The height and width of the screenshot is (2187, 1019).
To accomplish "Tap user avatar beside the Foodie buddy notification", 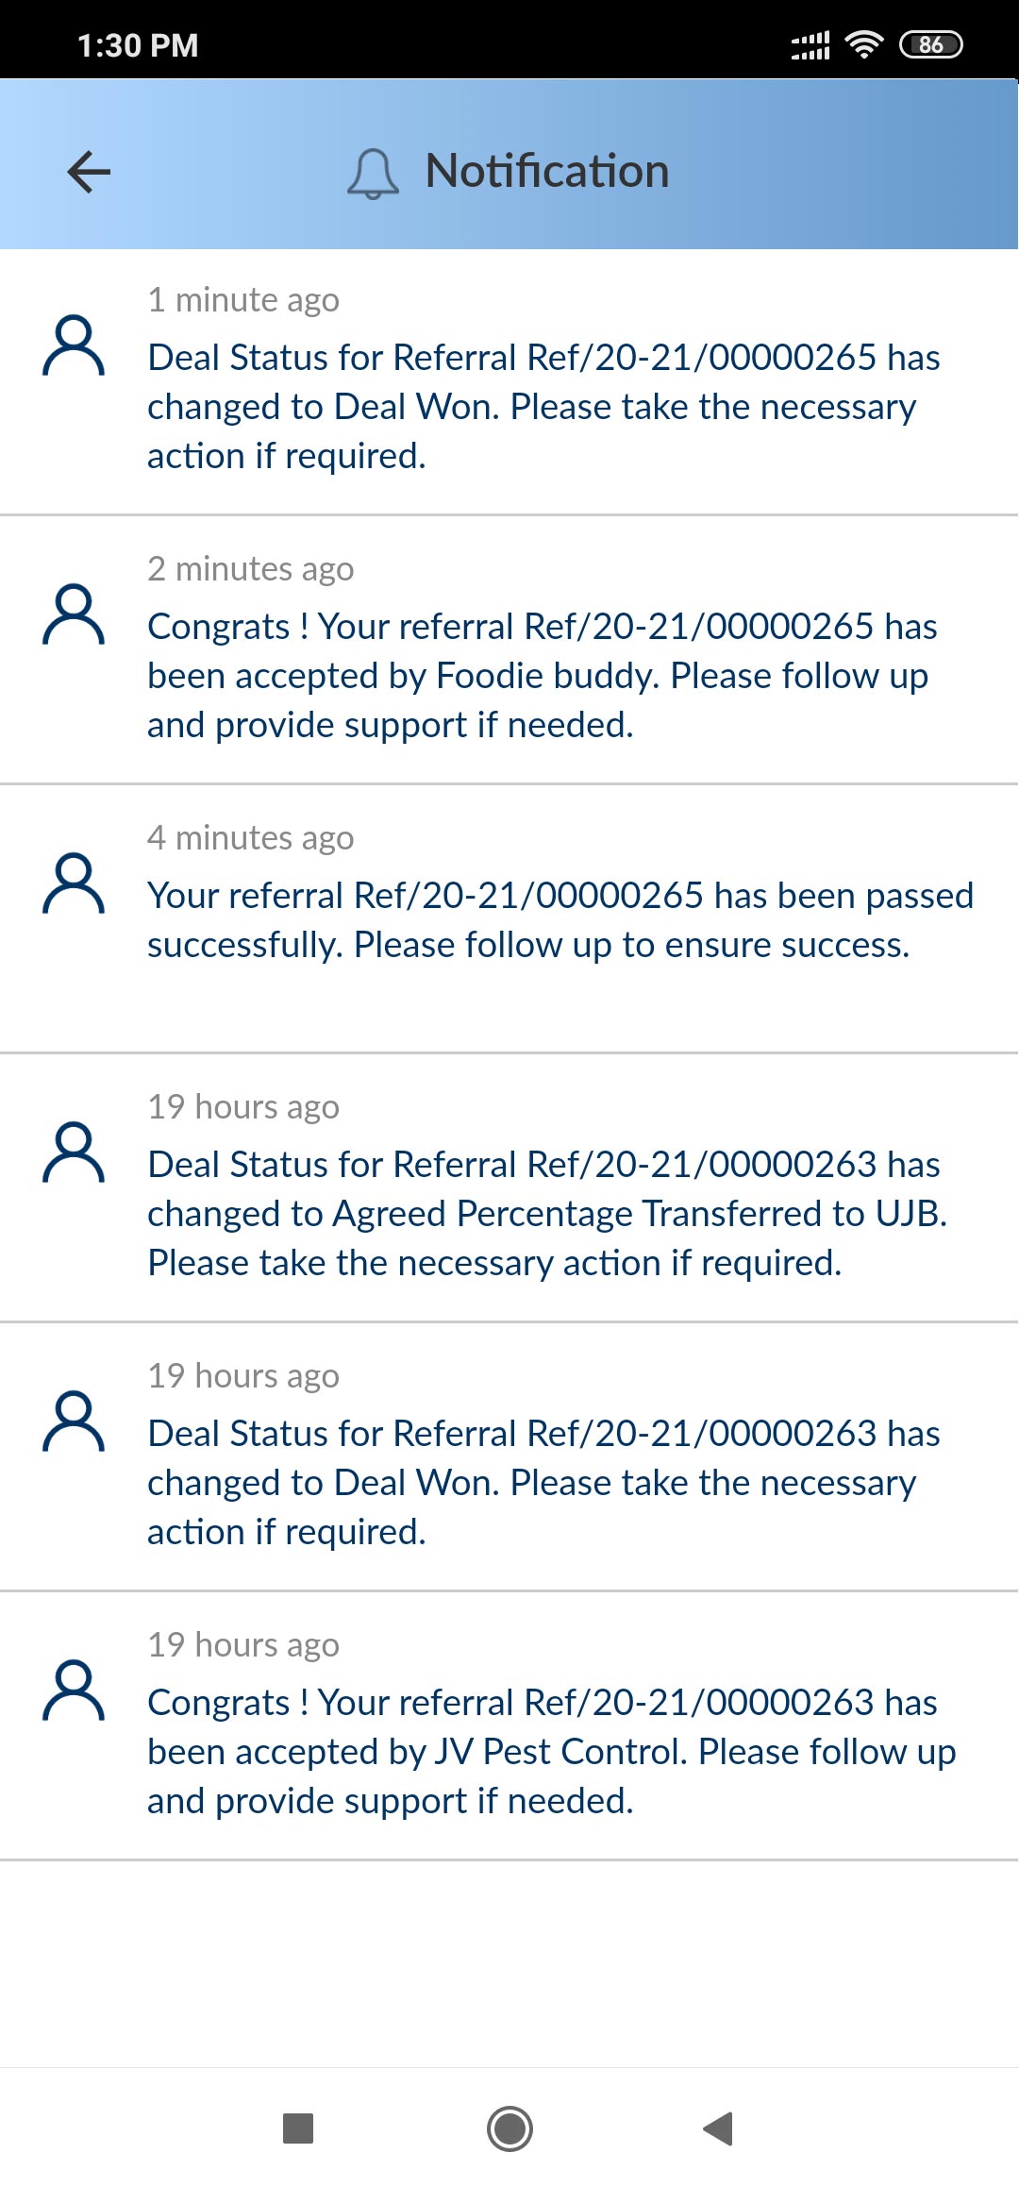I will (74, 615).
